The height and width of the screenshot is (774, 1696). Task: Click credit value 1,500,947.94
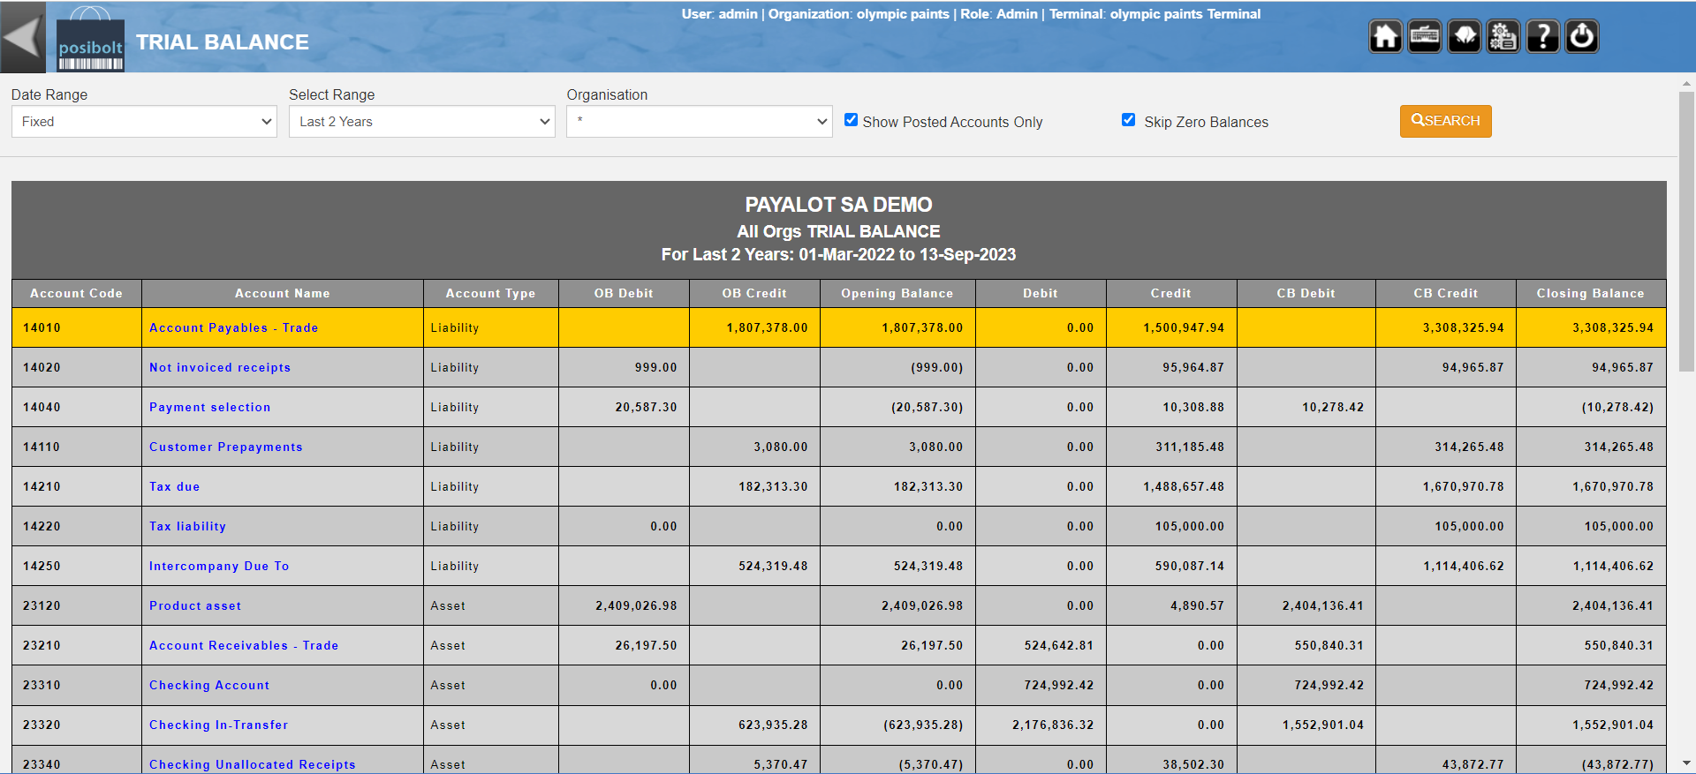1184,327
